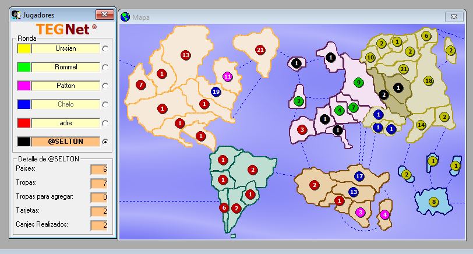
Task: Click the yellow color swatch beside Urssian
Action: click(x=23, y=48)
